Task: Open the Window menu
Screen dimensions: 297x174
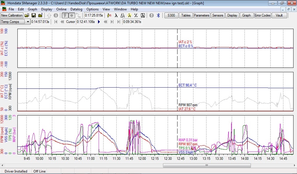Action: point(120,9)
